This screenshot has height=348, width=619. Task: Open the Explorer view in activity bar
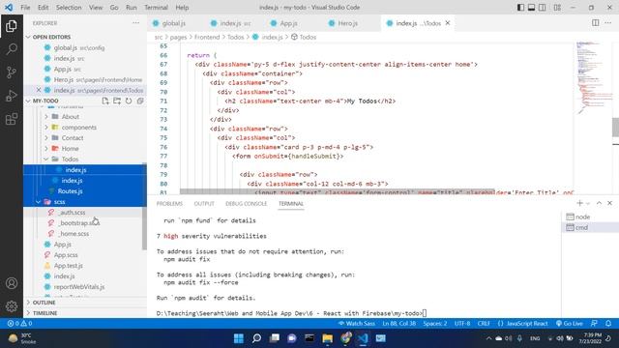(12, 26)
